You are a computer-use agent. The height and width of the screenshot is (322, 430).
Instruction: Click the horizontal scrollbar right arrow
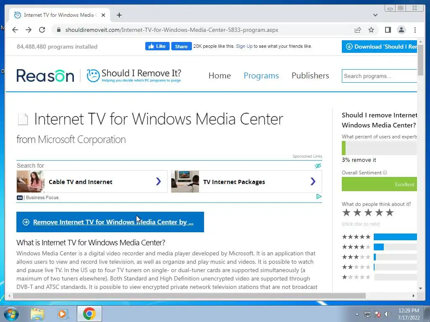click(x=414, y=296)
